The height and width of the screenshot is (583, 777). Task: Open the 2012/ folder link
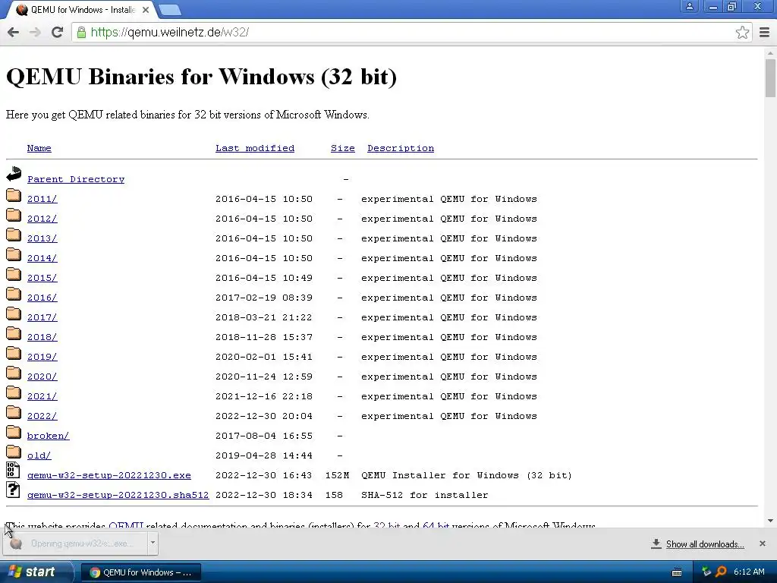click(42, 219)
